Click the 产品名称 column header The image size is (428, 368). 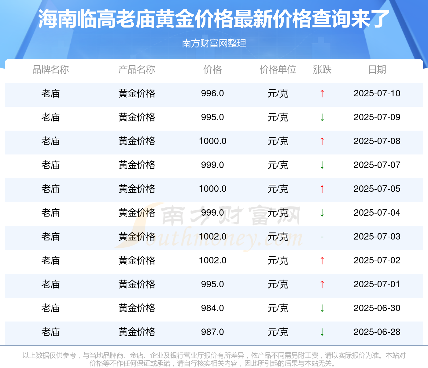[137, 69]
